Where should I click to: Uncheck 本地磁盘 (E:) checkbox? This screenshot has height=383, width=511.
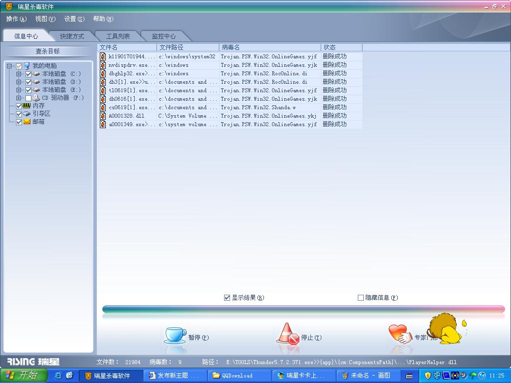tap(28, 90)
